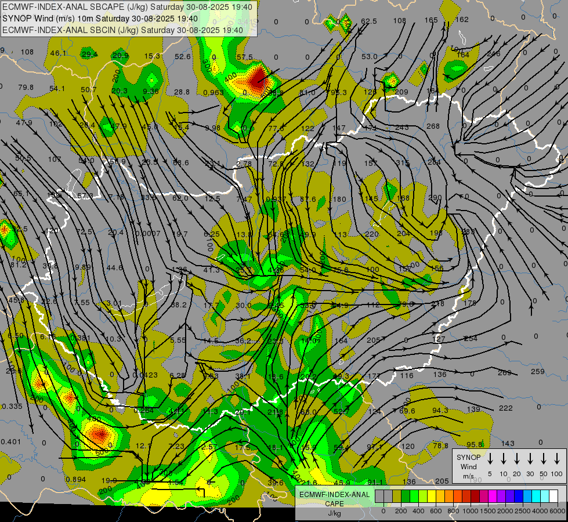This screenshot has width=568, height=522.
Task: Click the map value 0.0007
Action: pos(148,234)
